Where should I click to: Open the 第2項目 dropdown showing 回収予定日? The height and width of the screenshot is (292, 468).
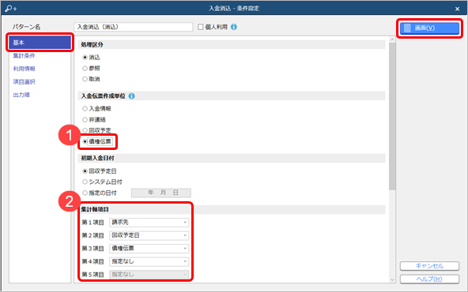click(x=149, y=235)
